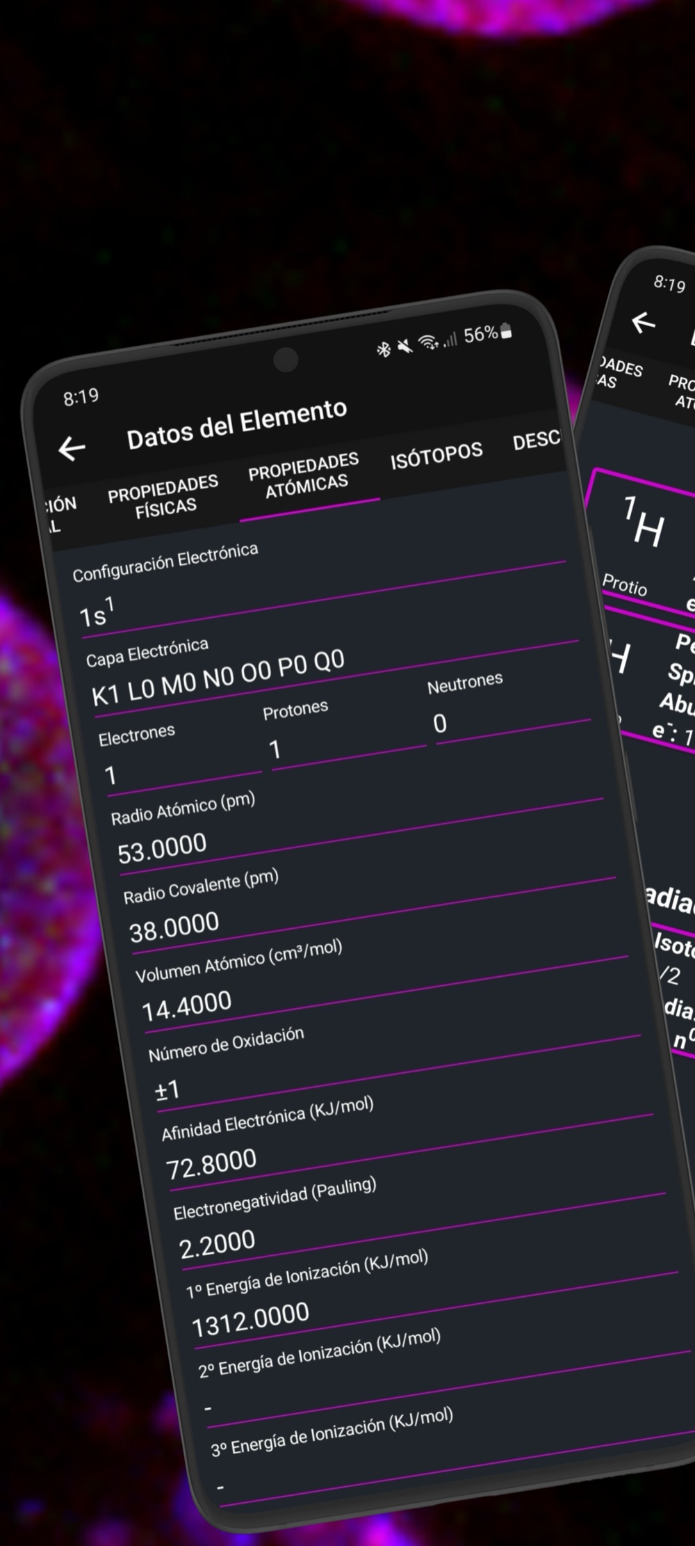
Task: Tap the Configuración Electrónica label
Action: [165, 562]
